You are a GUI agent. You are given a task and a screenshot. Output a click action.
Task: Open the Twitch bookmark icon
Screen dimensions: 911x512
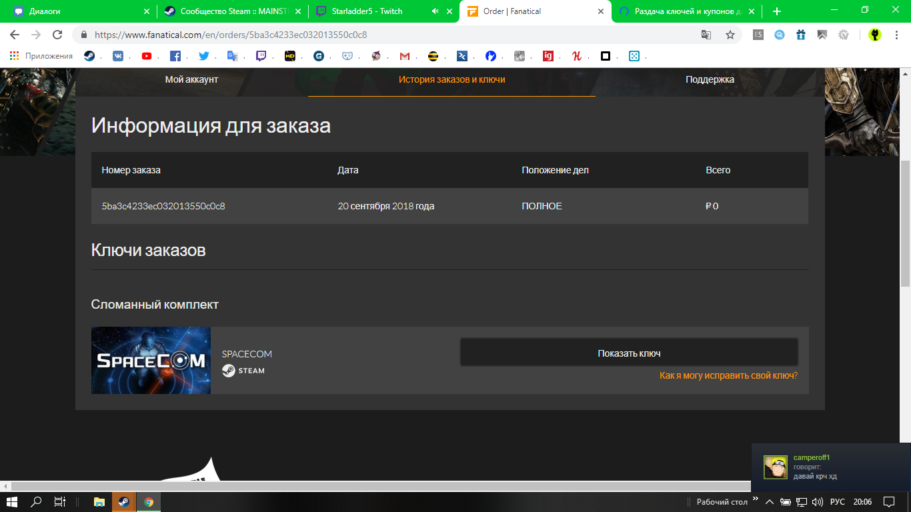point(261,56)
